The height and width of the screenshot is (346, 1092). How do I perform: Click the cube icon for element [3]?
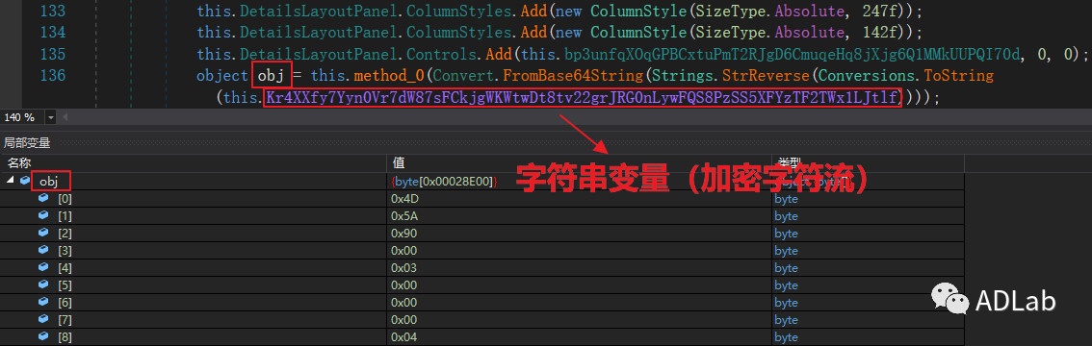[43, 250]
